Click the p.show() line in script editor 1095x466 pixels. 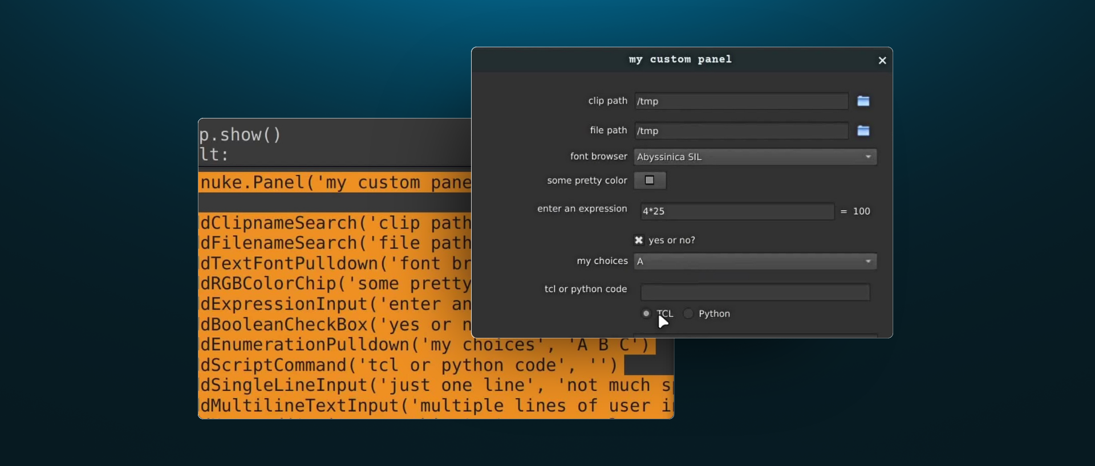point(240,135)
